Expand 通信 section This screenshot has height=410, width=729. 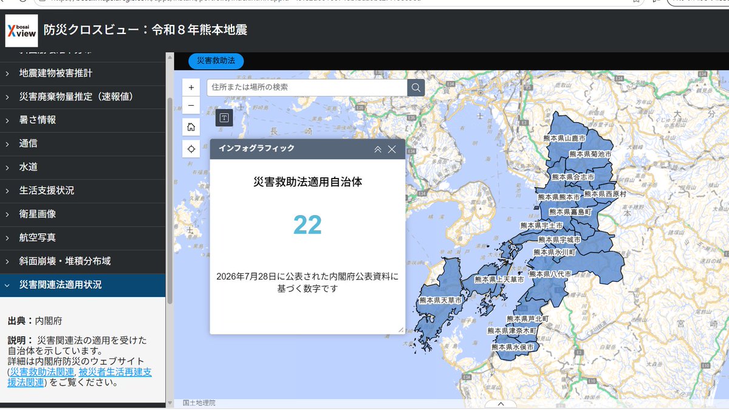pyautogui.click(x=83, y=143)
